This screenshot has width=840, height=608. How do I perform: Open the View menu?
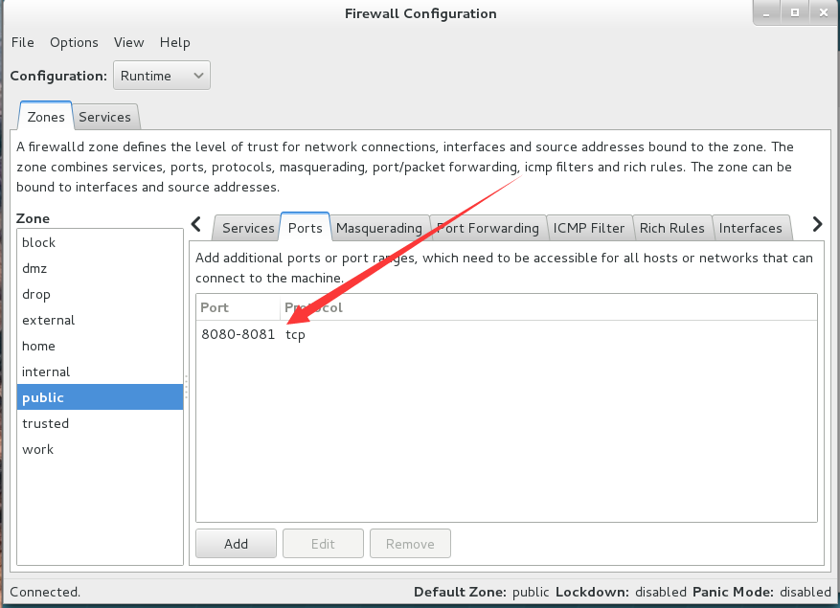click(x=128, y=42)
